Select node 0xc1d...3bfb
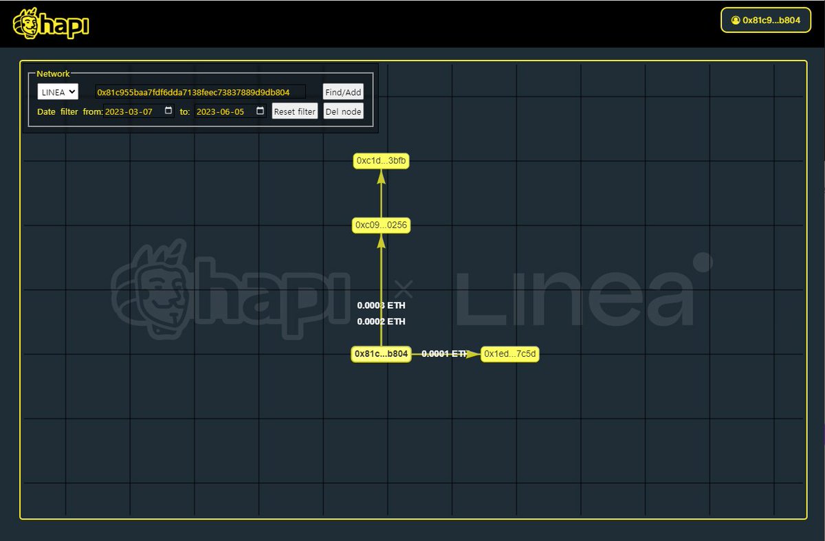The width and height of the screenshot is (825, 541). click(x=382, y=161)
